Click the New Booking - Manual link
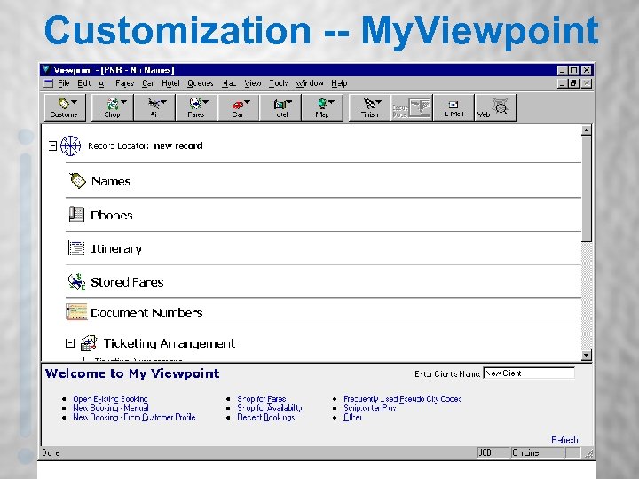This screenshot has width=639, height=479. [x=110, y=408]
